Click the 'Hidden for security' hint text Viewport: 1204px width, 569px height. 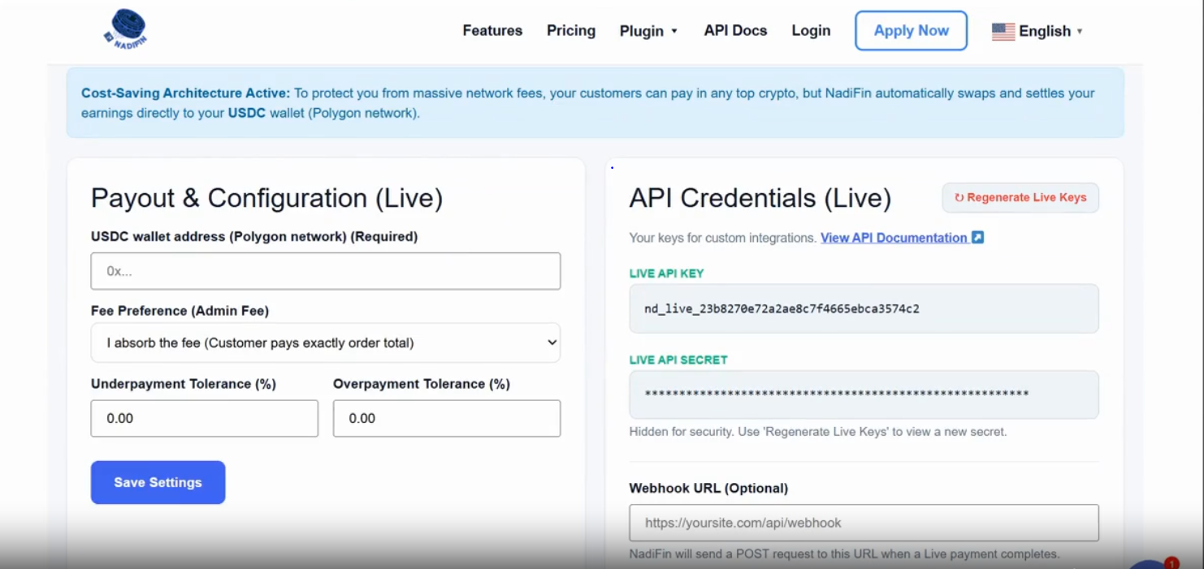(x=818, y=432)
